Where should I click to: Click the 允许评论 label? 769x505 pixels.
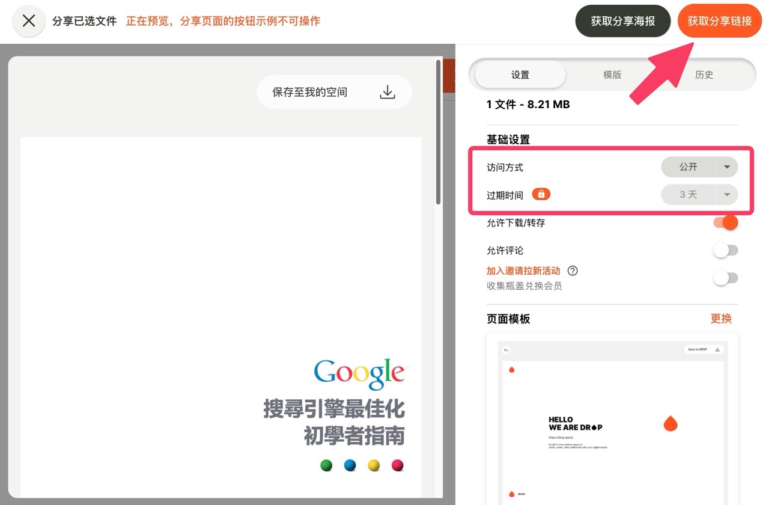(505, 250)
